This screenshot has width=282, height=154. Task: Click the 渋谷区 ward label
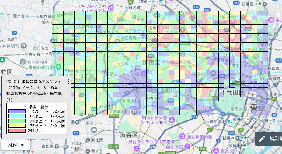(129, 135)
